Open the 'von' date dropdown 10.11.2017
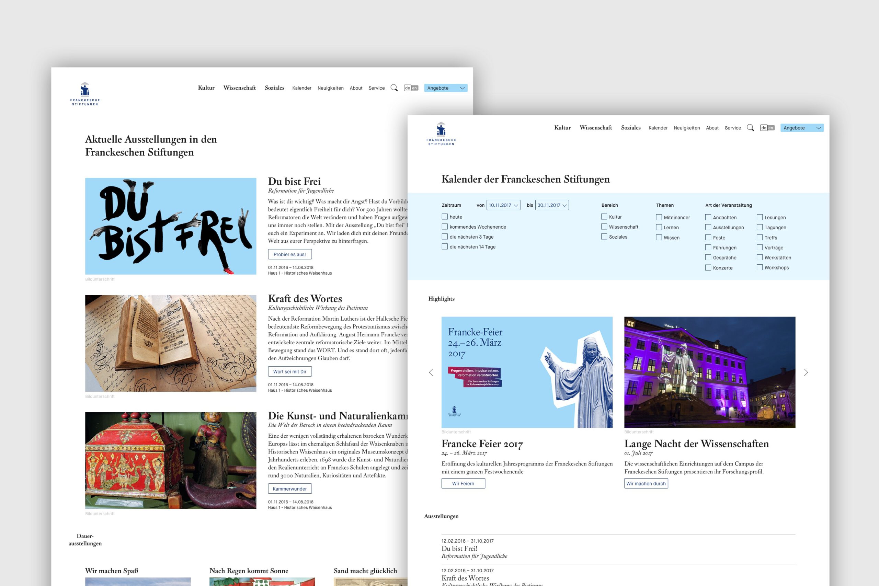 click(503, 205)
